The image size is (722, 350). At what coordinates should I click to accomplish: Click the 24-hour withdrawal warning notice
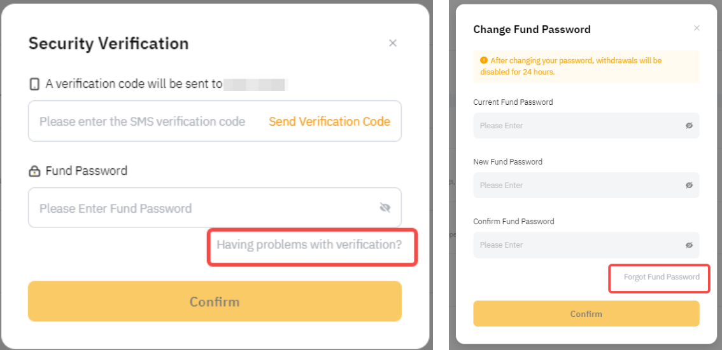586,66
